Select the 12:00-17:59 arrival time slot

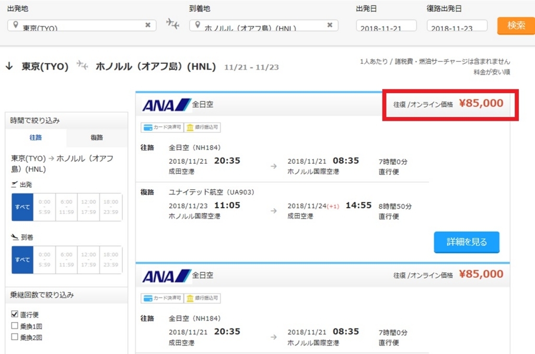pos(88,259)
